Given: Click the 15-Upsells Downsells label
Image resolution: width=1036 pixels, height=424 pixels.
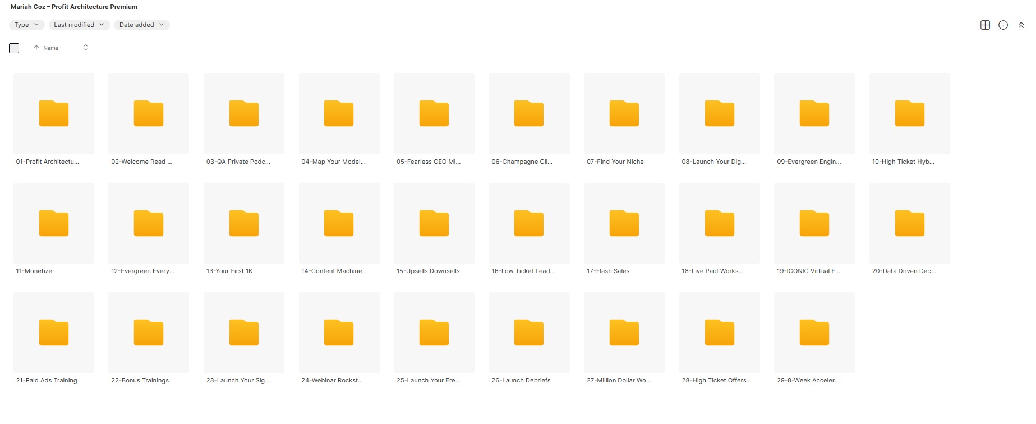Looking at the screenshot, I should tap(428, 271).
